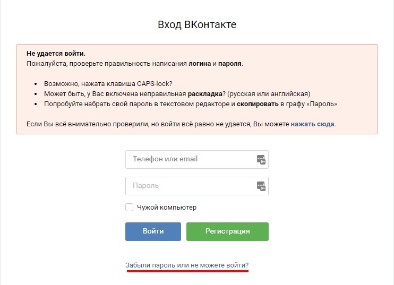Open the Забыли пароль recovery link
Viewport: 394px width, 285px height.
187,265
